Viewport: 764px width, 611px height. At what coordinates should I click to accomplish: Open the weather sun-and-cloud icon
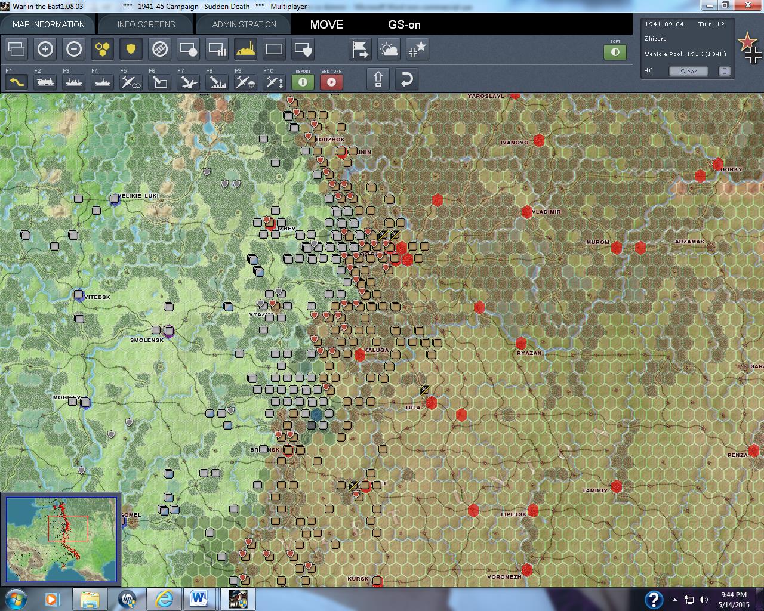click(389, 49)
